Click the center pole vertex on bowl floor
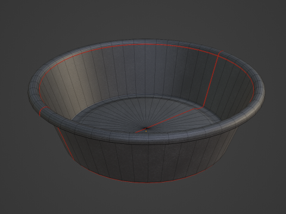The image size is (286, 214). click(146, 128)
